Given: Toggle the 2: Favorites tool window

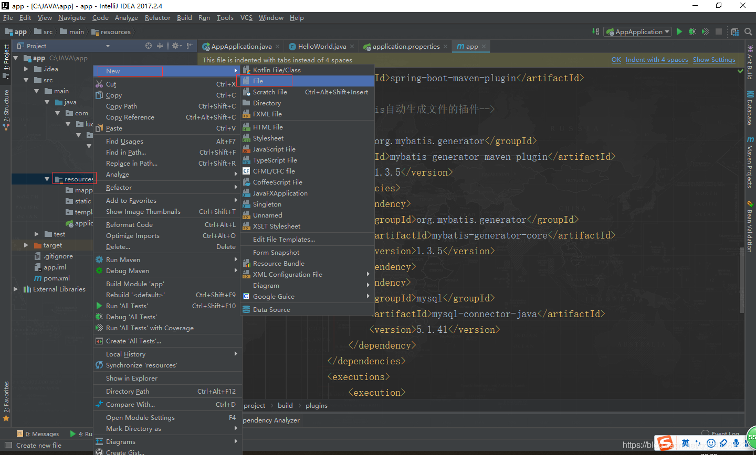Looking at the screenshot, I should (6, 401).
